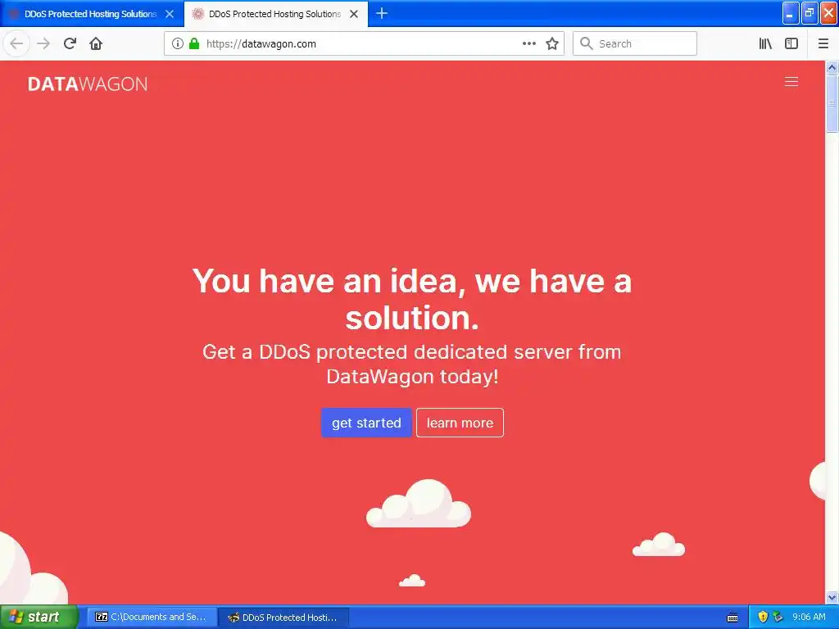
Task: Close the active DDoS Protected Hosting tab
Action: click(x=354, y=15)
